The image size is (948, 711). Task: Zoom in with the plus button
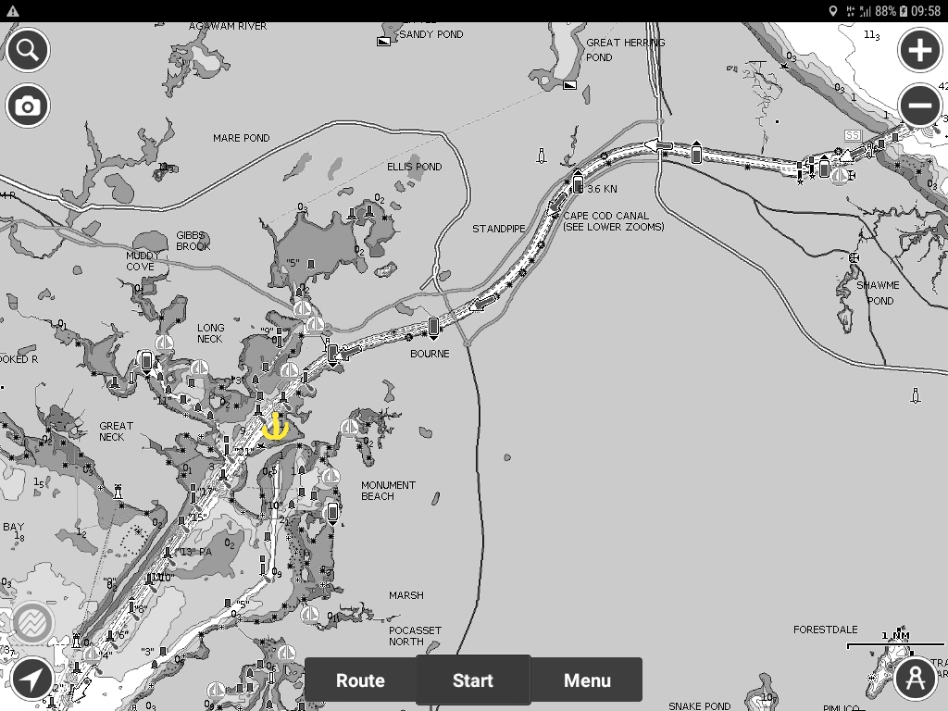click(x=919, y=49)
